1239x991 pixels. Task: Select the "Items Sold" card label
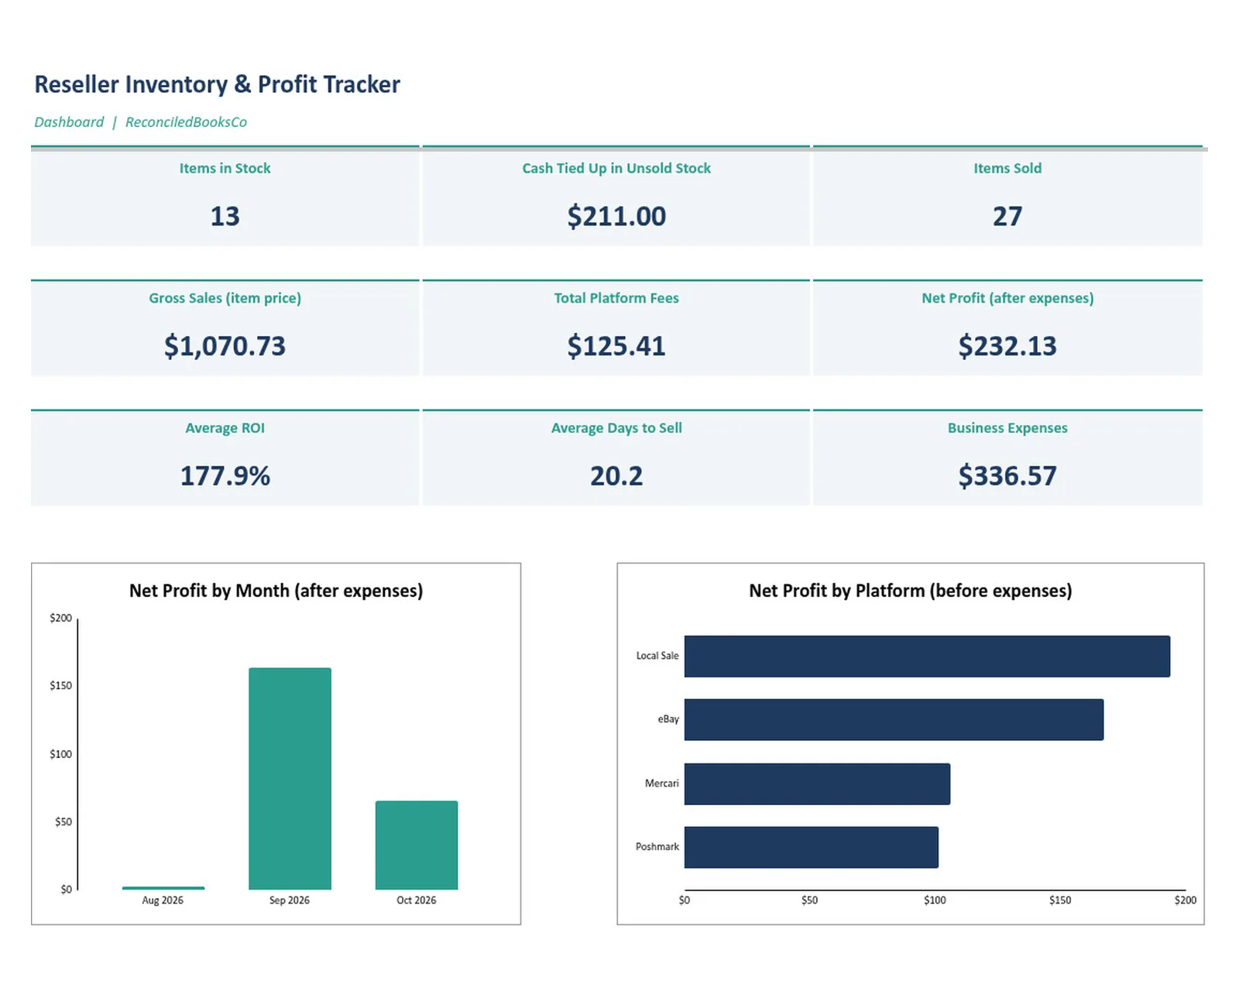click(x=1007, y=168)
